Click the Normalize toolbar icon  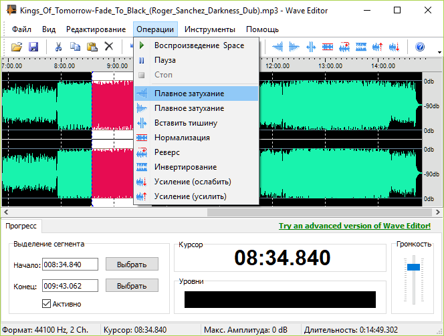coord(328,47)
